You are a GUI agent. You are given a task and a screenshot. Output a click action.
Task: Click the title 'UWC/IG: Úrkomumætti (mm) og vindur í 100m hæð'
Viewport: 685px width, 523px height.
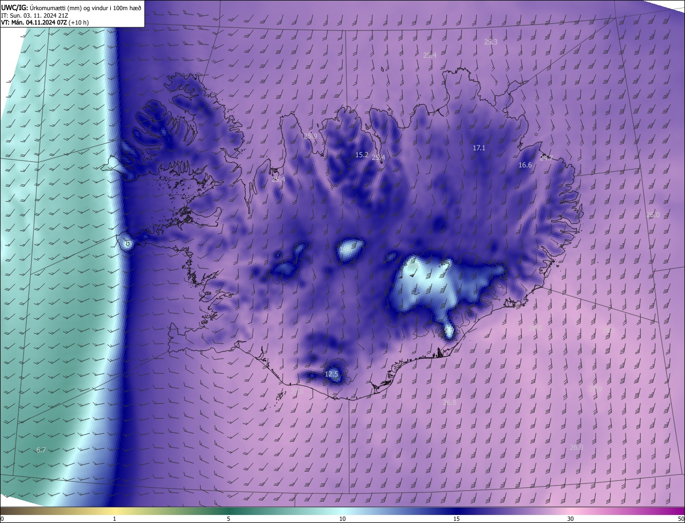(x=71, y=7)
